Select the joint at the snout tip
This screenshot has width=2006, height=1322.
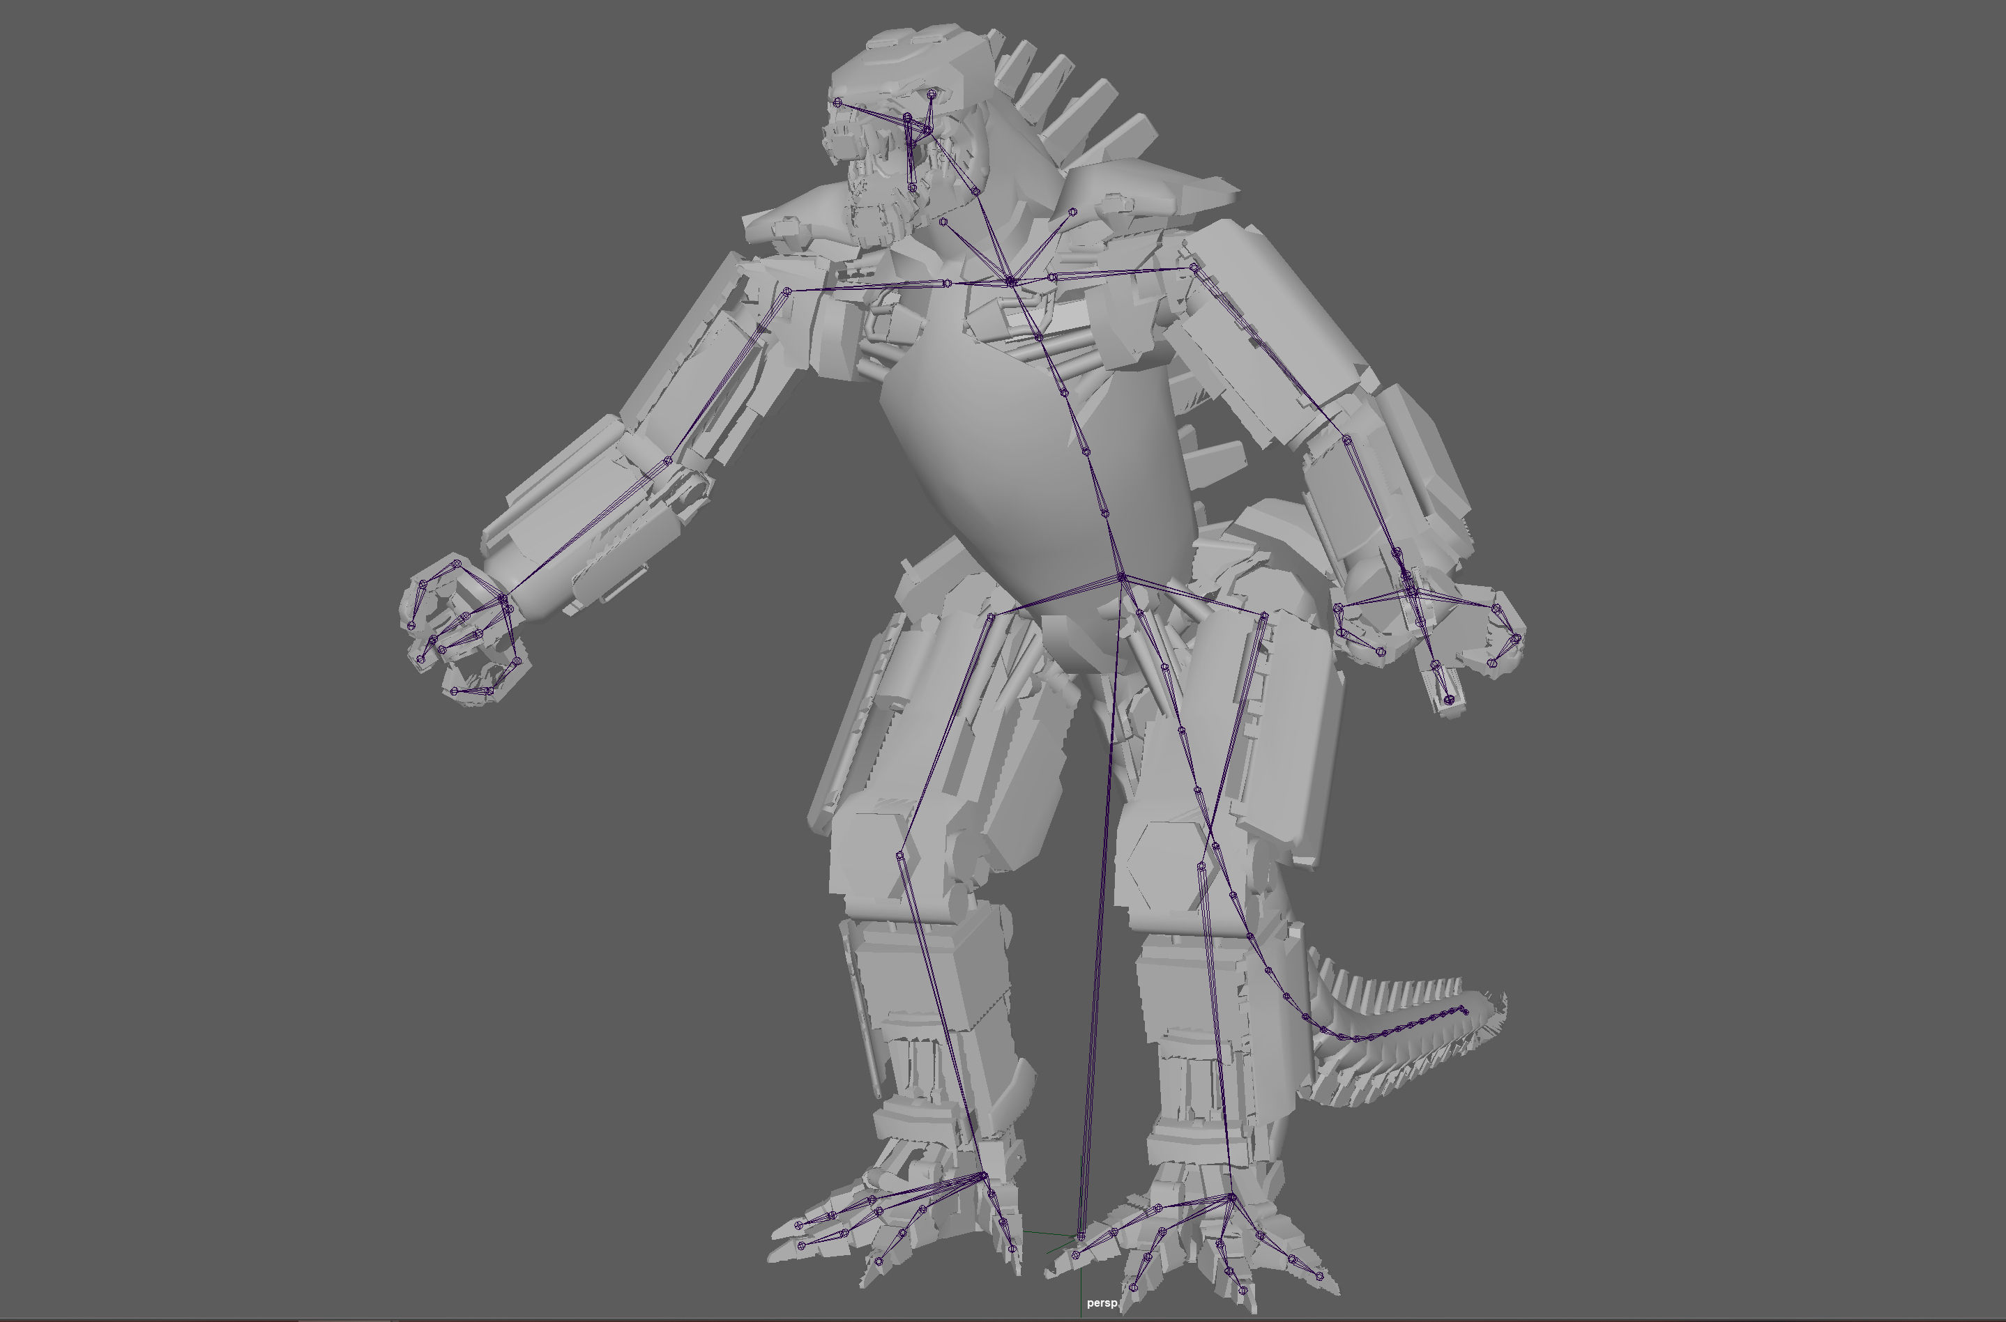point(837,103)
